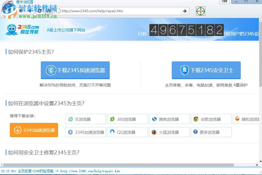Click the vertical scrollbar up arrow
This screenshot has width=262, height=175.
pyautogui.click(x=261, y=20)
